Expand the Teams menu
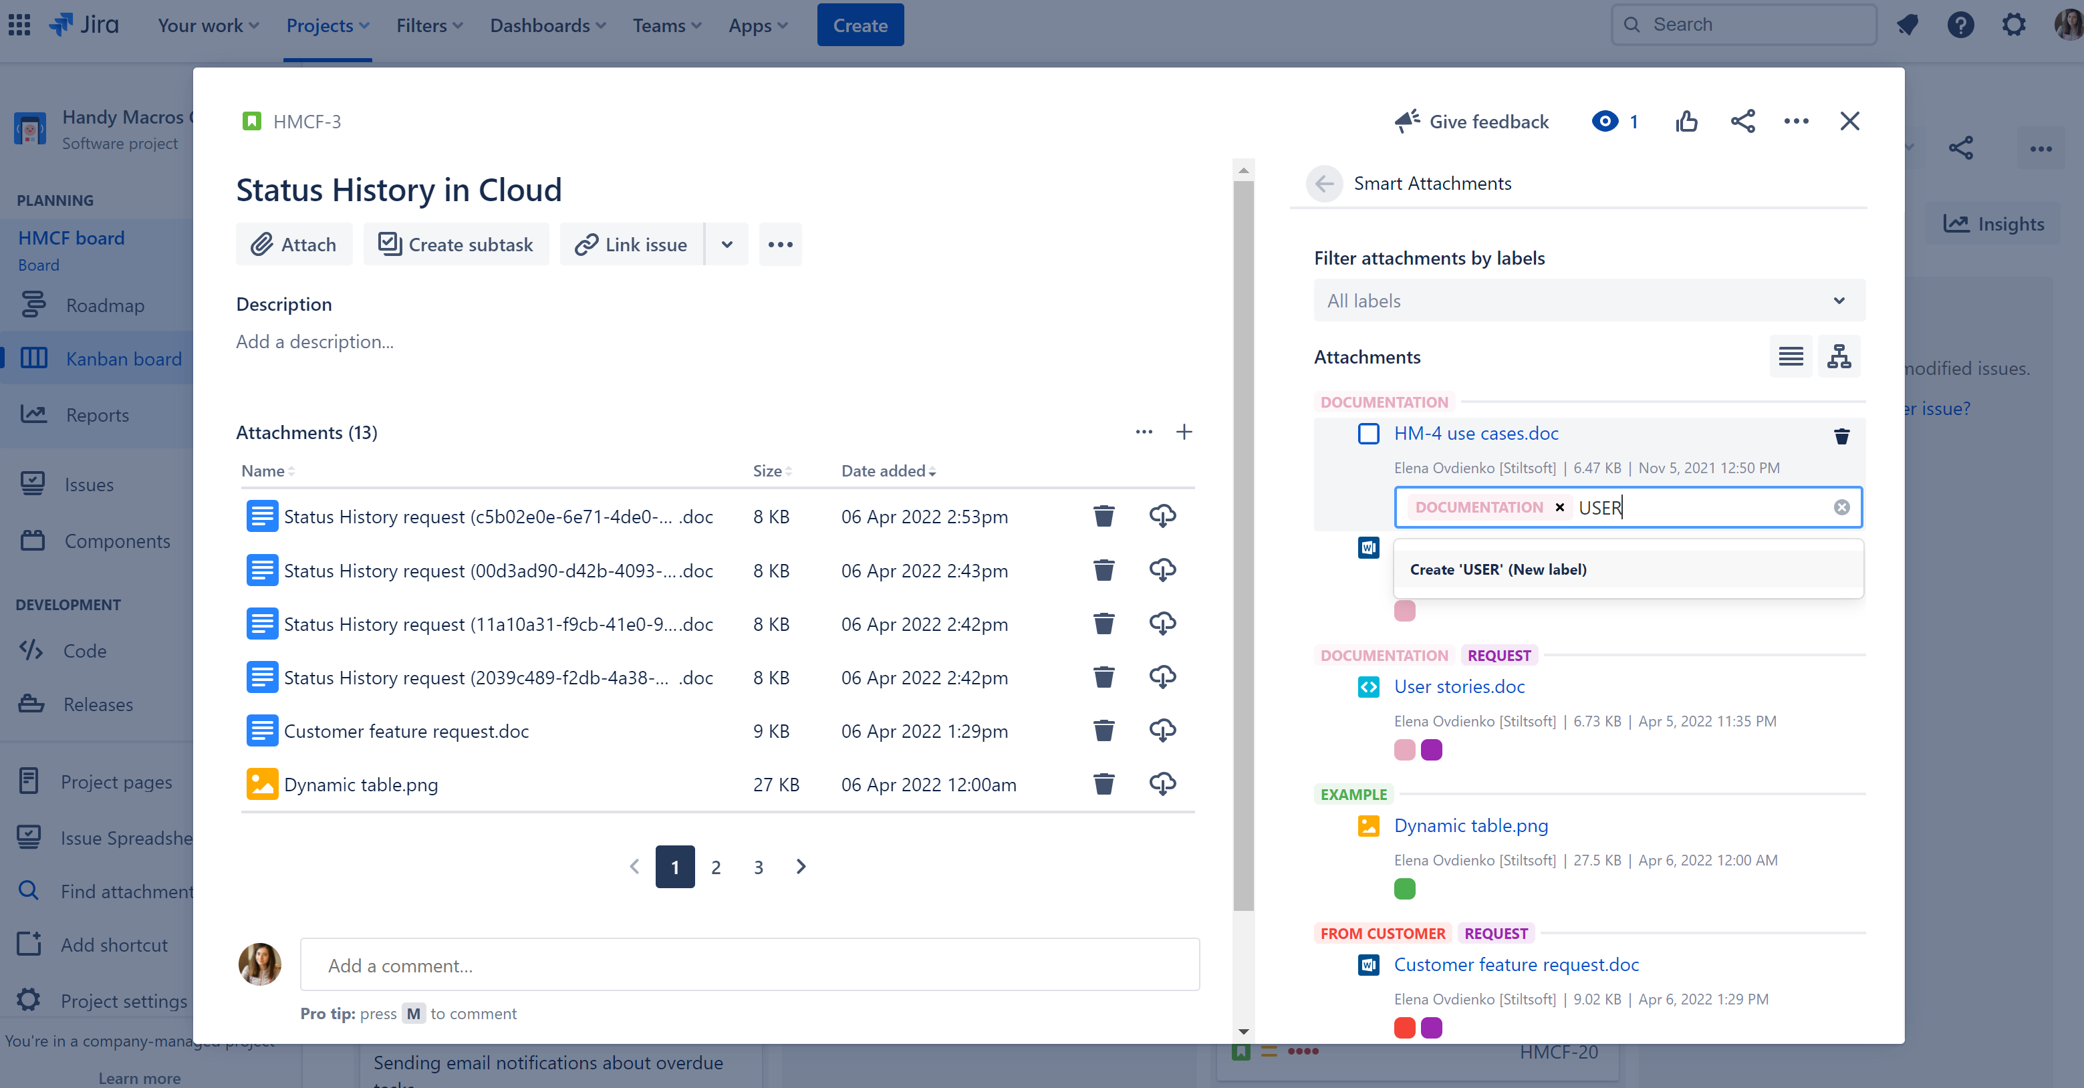 point(666,25)
